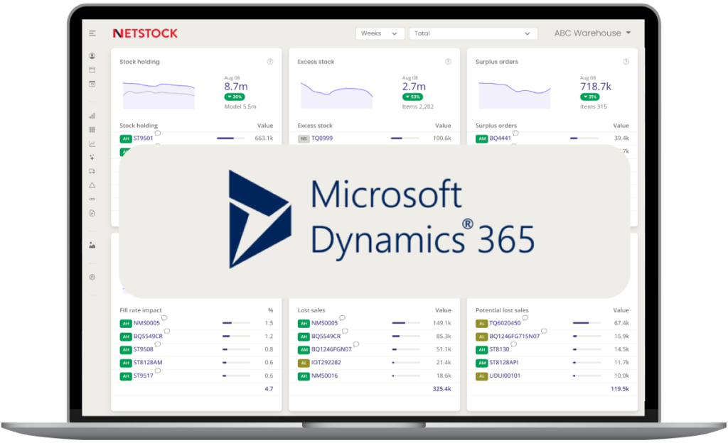728x443 pixels.
Task: Select the user profile icon in the sidebar
Action: click(92, 55)
